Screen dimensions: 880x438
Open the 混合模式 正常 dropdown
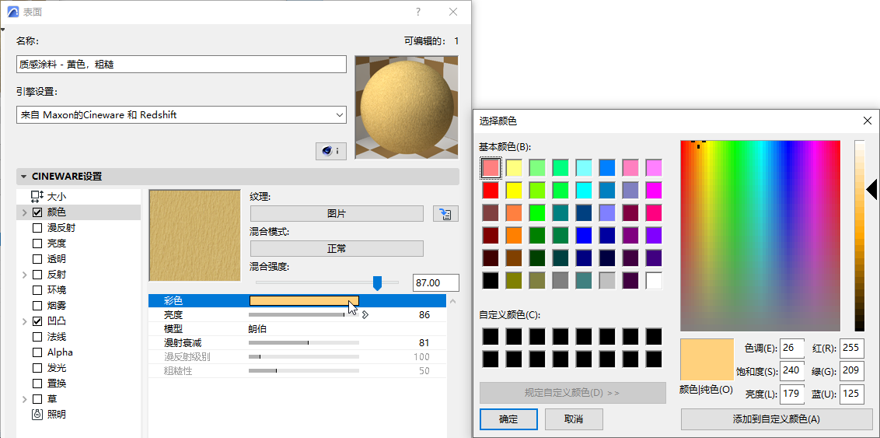coord(337,248)
